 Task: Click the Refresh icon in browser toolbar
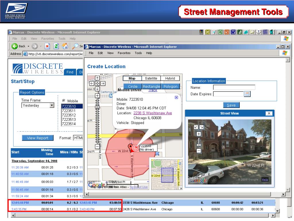(56, 46)
